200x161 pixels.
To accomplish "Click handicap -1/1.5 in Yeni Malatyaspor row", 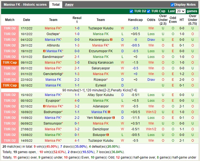I will click(135, 118).
